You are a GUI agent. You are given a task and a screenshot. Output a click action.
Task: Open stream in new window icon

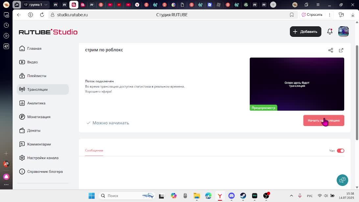[x=341, y=50]
